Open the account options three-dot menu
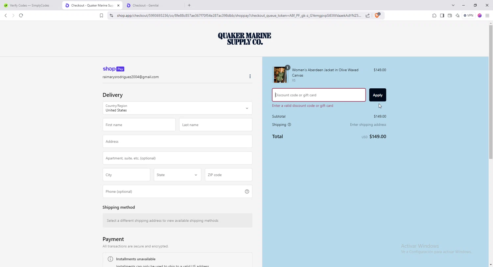This screenshot has width=493, height=267. pyautogui.click(x=250, y=76)
